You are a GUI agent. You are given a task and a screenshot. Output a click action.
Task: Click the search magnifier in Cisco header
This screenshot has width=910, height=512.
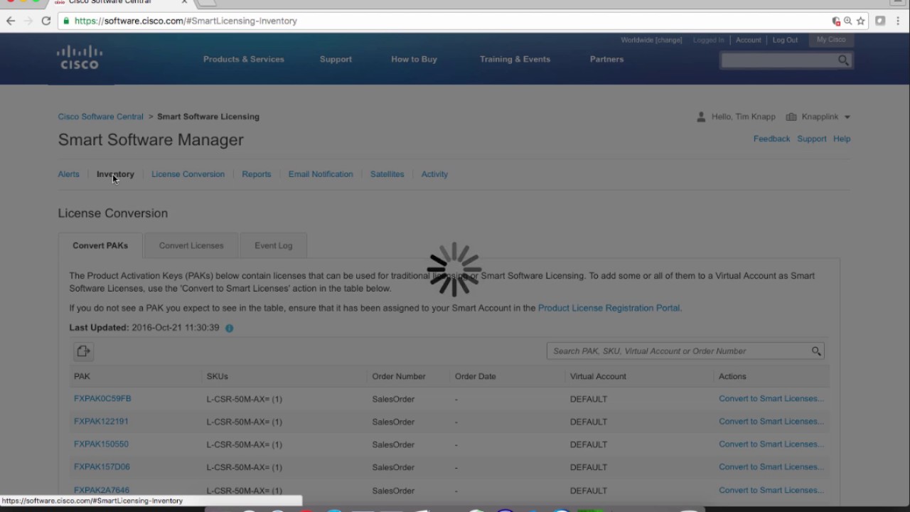click(x=843, y=60)
